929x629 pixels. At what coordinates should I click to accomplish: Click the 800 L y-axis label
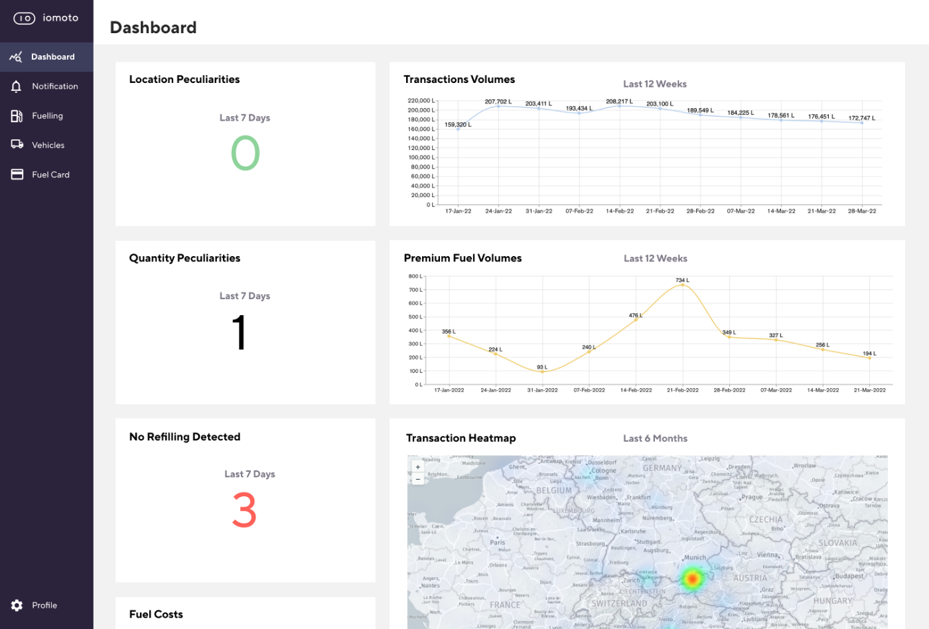click(x=415, y=276)
